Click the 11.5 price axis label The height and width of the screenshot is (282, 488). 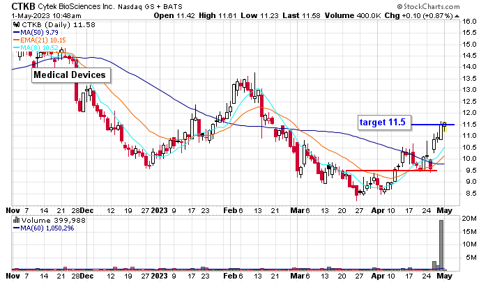pyautogui.click(x=469, y=125)
